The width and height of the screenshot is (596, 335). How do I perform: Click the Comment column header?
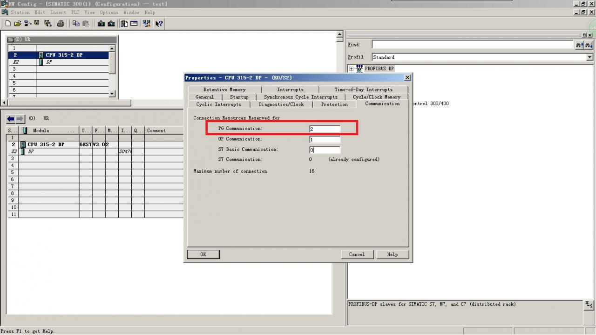tap(164, 130)
